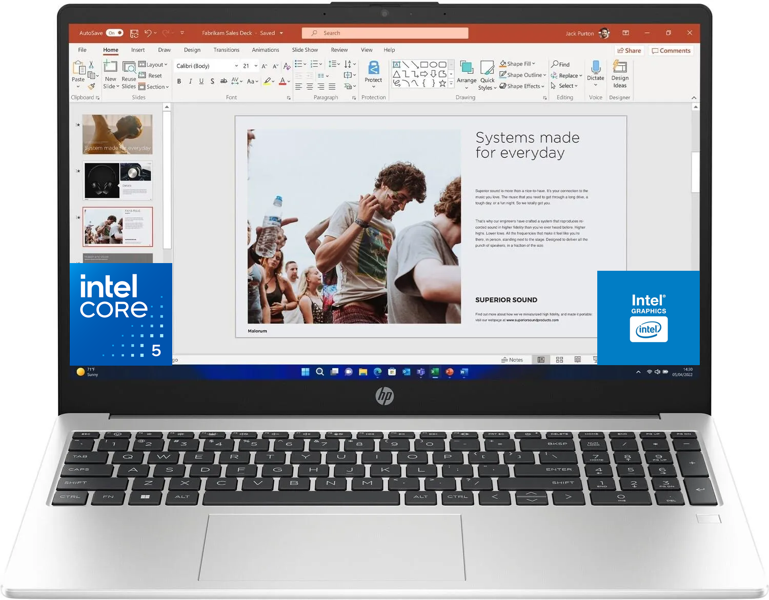Collapse the ribbon with the chevron
This screenshot has height=600, width=769.
(x=694, y=97)
